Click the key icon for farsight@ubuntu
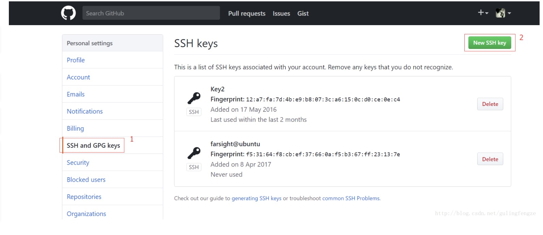The height and width of the screenshot is (235, 543). coord(194,153)
